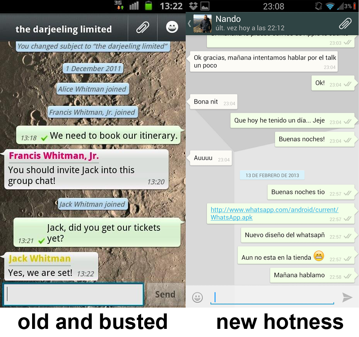359x337 pixels.
Task: Tap the picture notification icon in the status bar
Action: click(205, 6)
